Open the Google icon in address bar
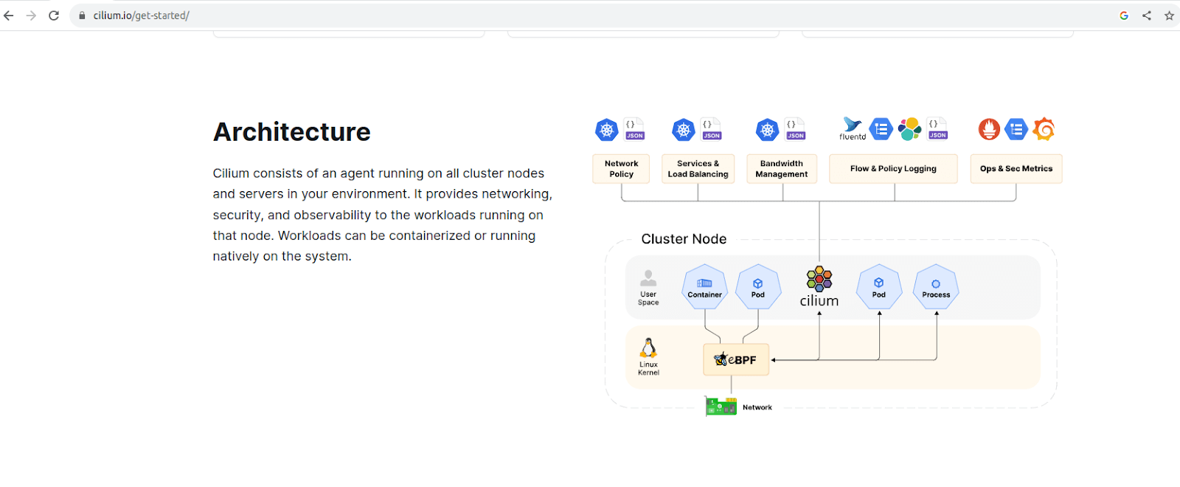This screenshot has width=1180, height=487. 1124,15
